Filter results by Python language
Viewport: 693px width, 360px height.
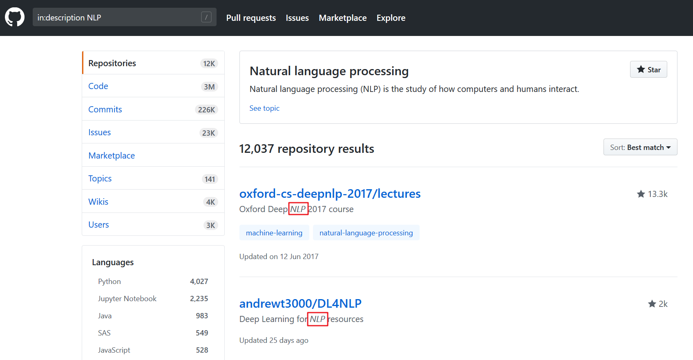(x=110, y=282)
